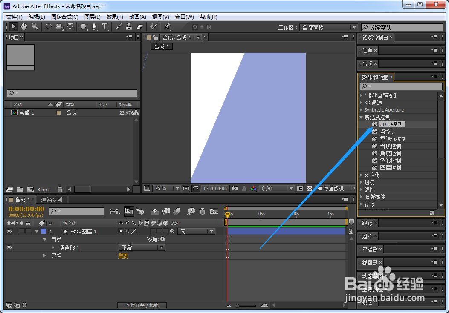Toggle transparency grid in viewer

pos(309,189)
